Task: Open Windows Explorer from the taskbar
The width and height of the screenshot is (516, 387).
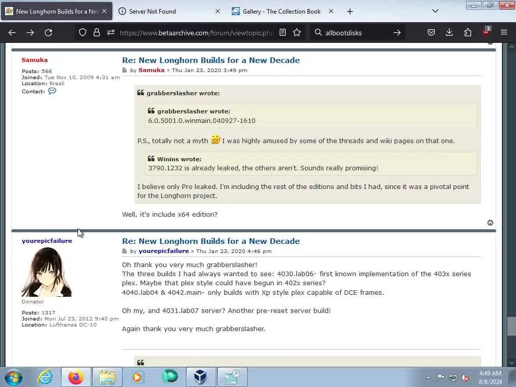Action: click(107, 377)
